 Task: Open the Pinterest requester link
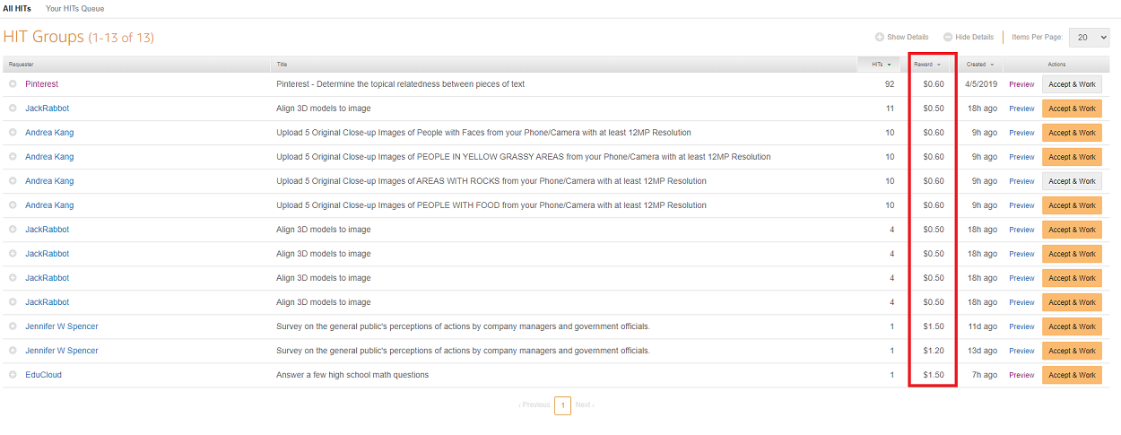coord(41,84)
